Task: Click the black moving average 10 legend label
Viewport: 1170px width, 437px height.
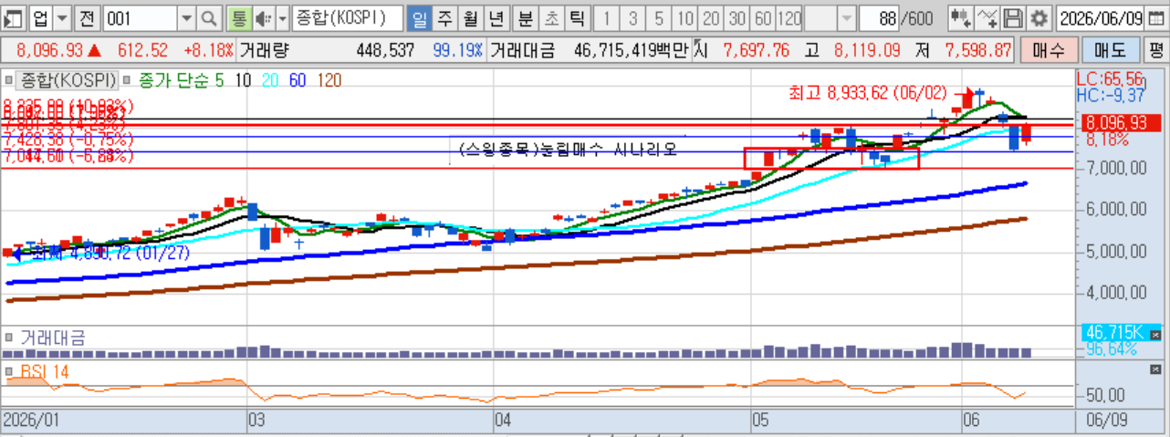Action: click(244, 80)
